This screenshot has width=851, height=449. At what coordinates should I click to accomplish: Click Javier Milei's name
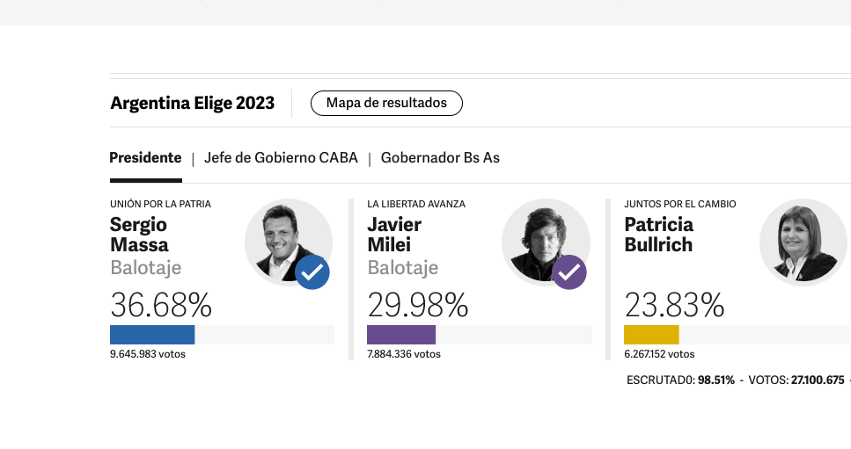(394, 235)
